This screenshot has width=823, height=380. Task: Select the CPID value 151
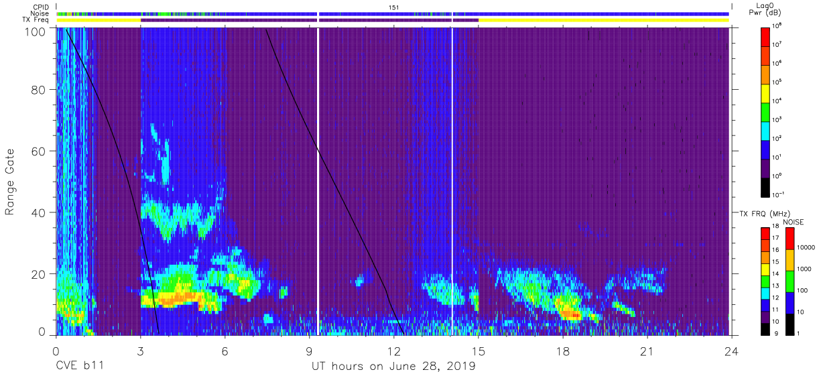tap(393, 7)
